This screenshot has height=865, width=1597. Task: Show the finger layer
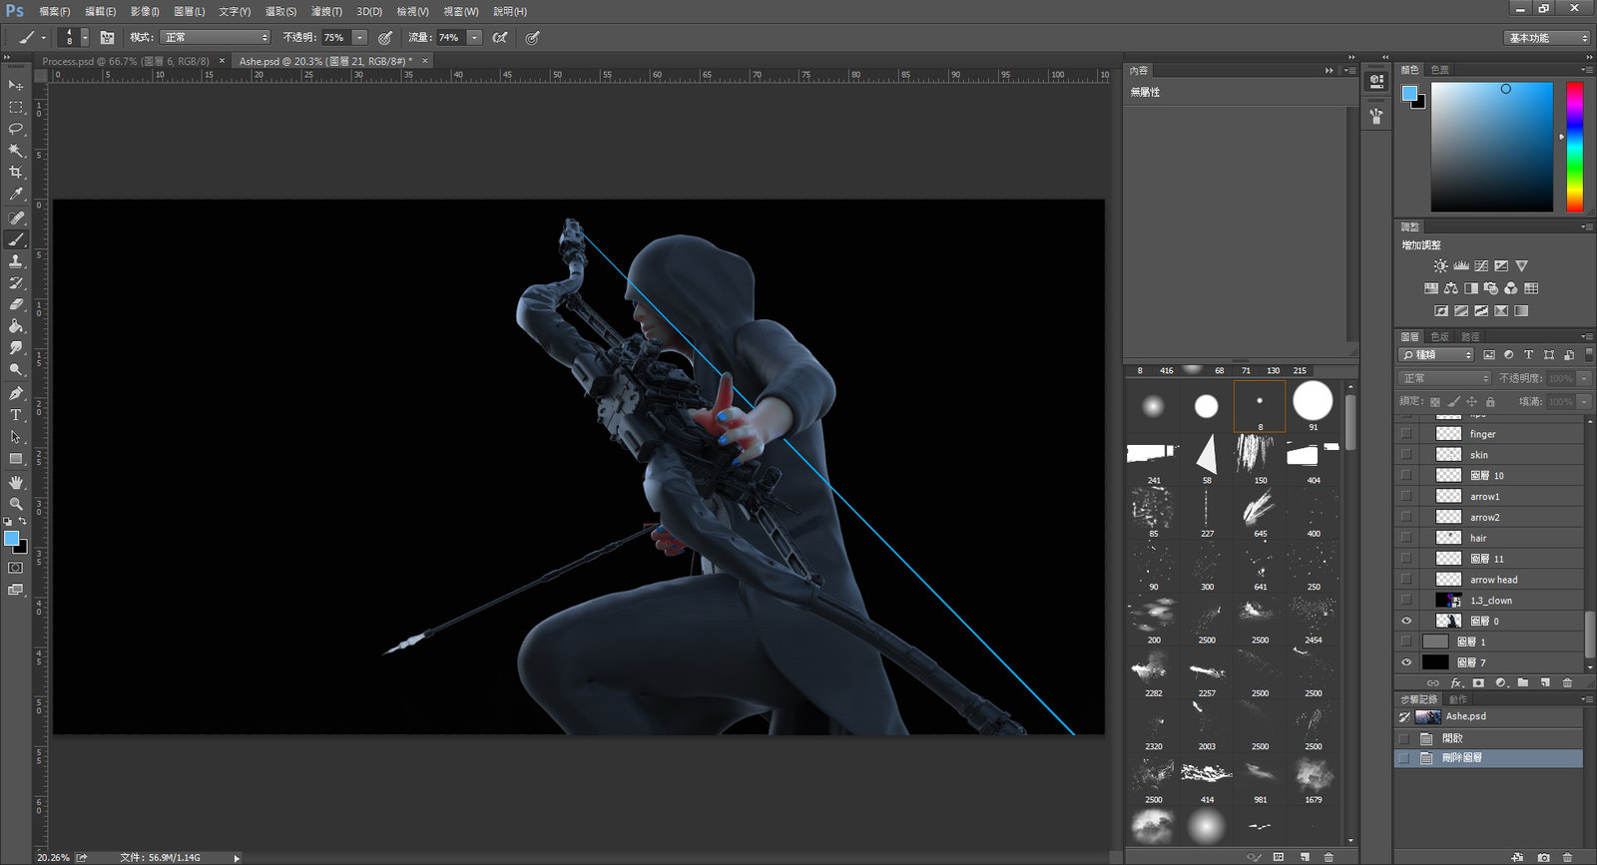[x=1406, y=434]
